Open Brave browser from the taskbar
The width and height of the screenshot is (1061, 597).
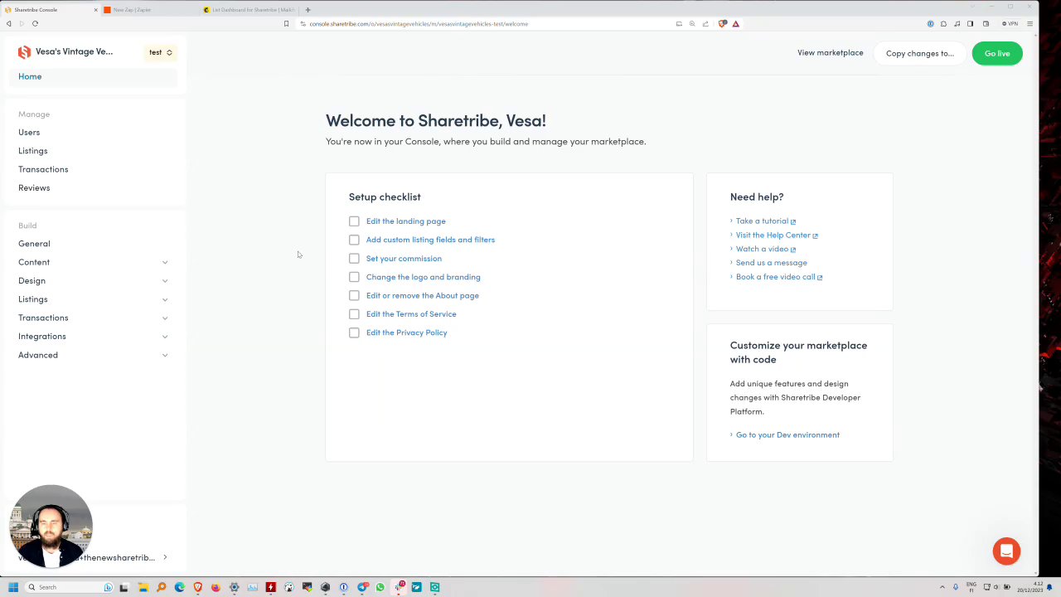tap(197, 587)
